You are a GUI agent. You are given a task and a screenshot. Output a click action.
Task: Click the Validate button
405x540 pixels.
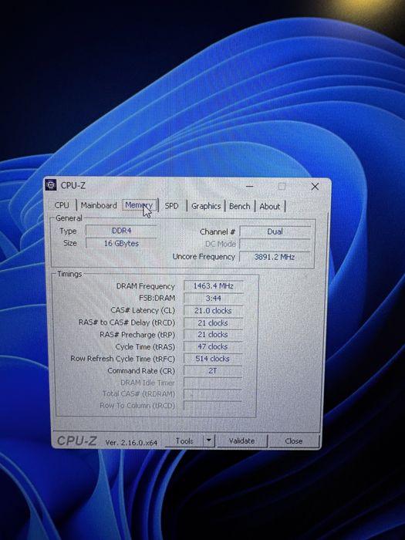(241, 440)
